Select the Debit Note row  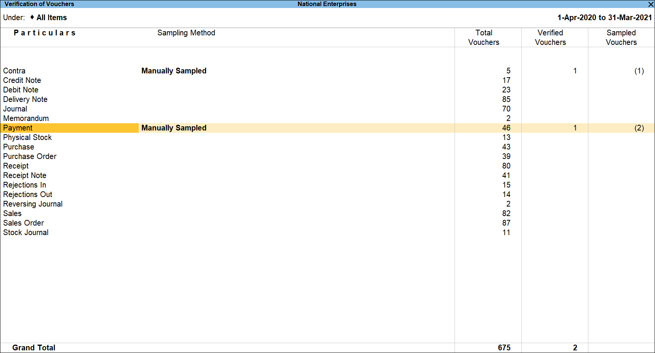pyautogui.click(x=21, y=90)
